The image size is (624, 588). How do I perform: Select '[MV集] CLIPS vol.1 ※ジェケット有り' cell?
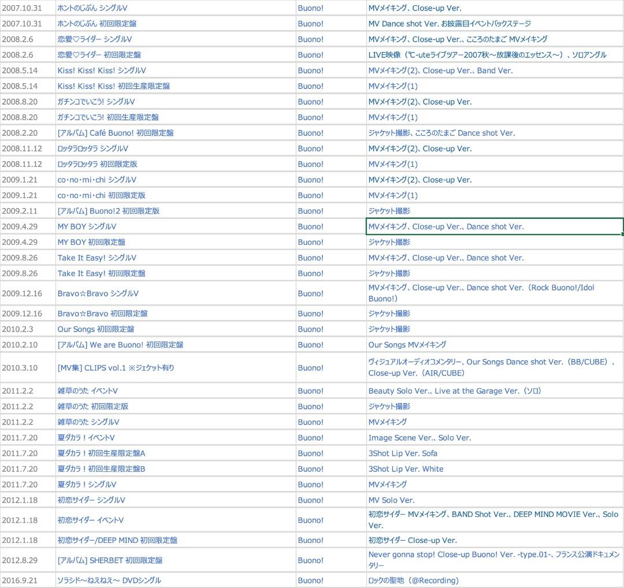click(x=176, y=367)
